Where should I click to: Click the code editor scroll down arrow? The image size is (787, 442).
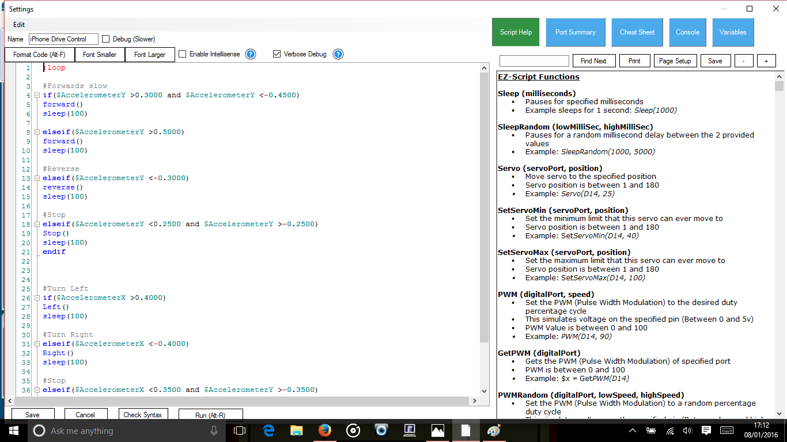click(x=484, y=392)
